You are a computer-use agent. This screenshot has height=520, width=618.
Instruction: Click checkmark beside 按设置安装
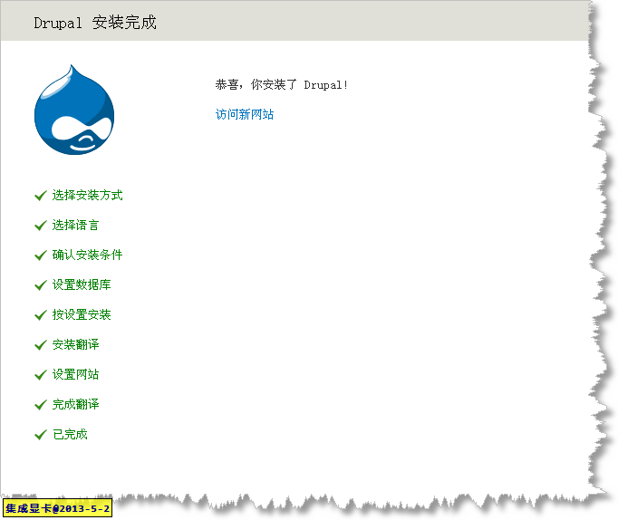41,315
